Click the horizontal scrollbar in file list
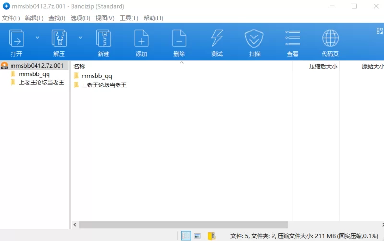The height and width of the screenshot is (241, 384). (183, 224)
